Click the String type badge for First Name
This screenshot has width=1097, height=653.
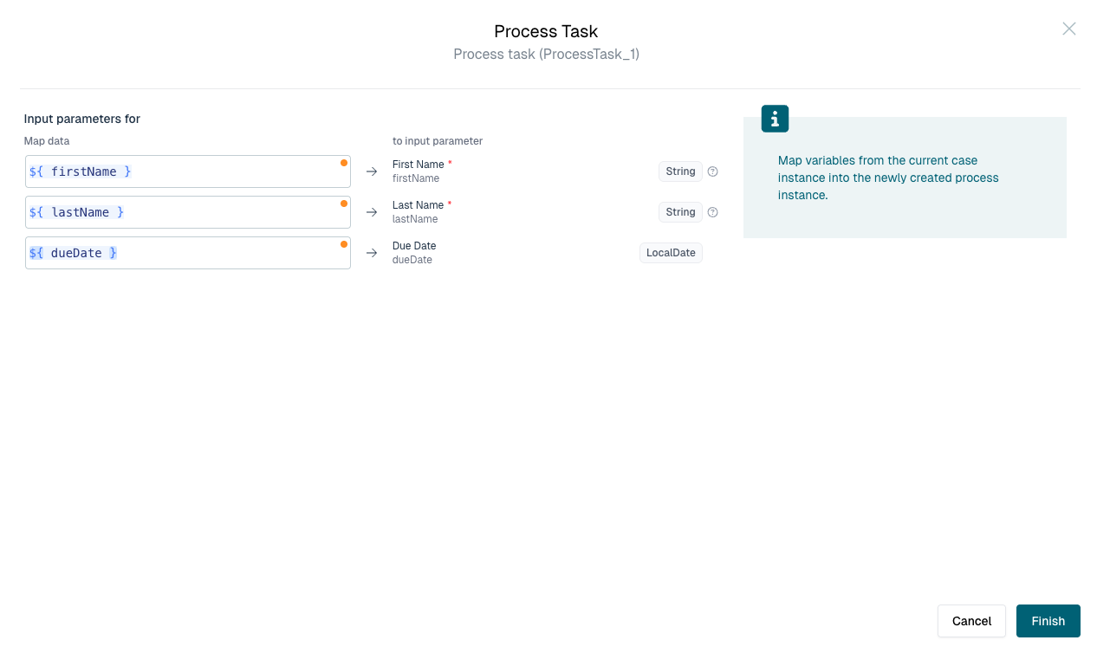click(680, 171)
